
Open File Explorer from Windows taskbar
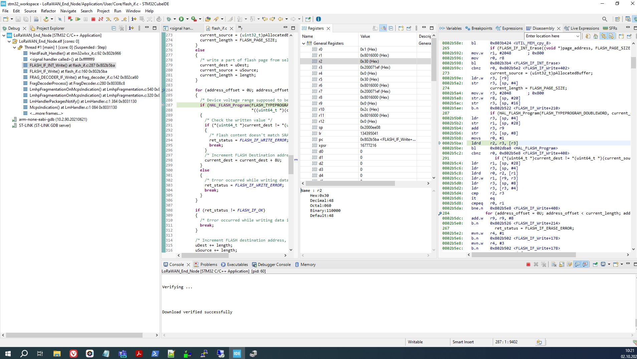click(57, 354)
